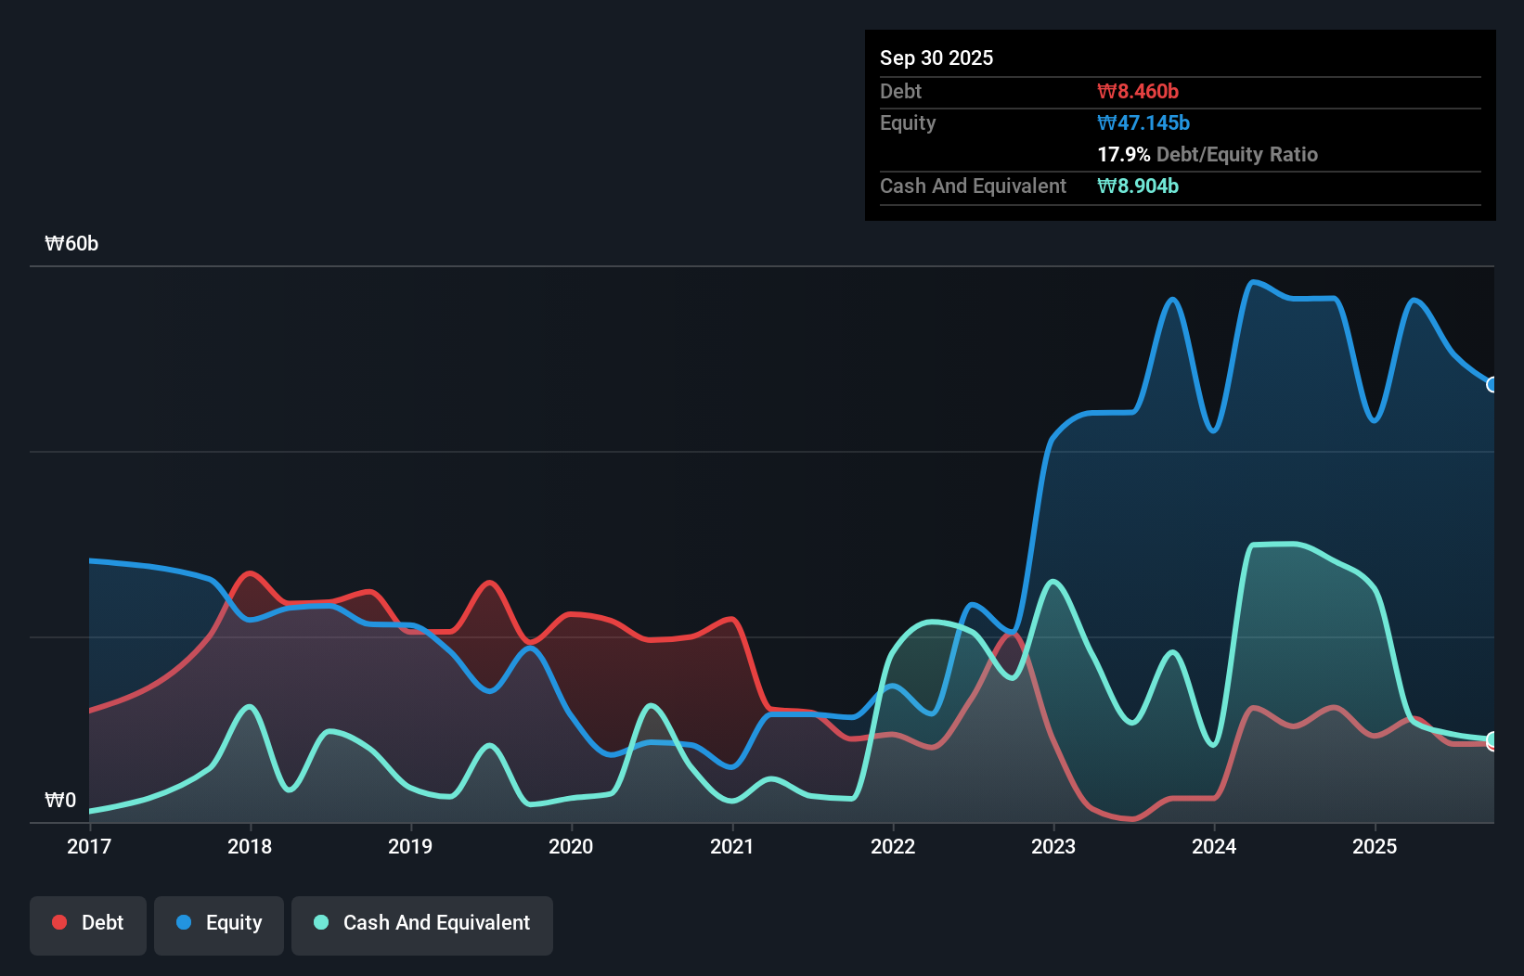Click the Sep 30 2025 tooltip header

point(936,58)
